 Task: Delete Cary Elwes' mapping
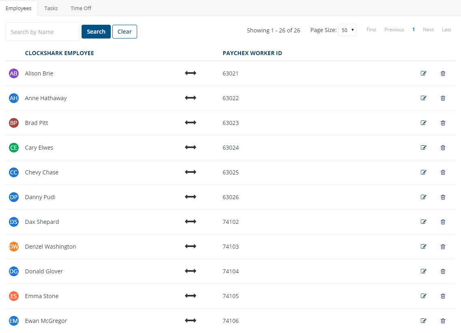pos(443,147)
